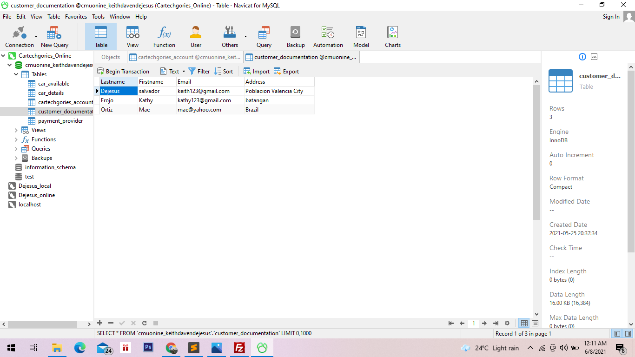
Task: Open the Backup tool in toolbar
Action: coord(295,37)
